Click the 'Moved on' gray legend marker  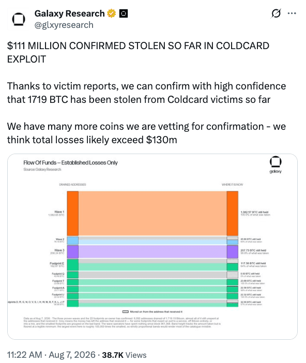coord(126,312)
